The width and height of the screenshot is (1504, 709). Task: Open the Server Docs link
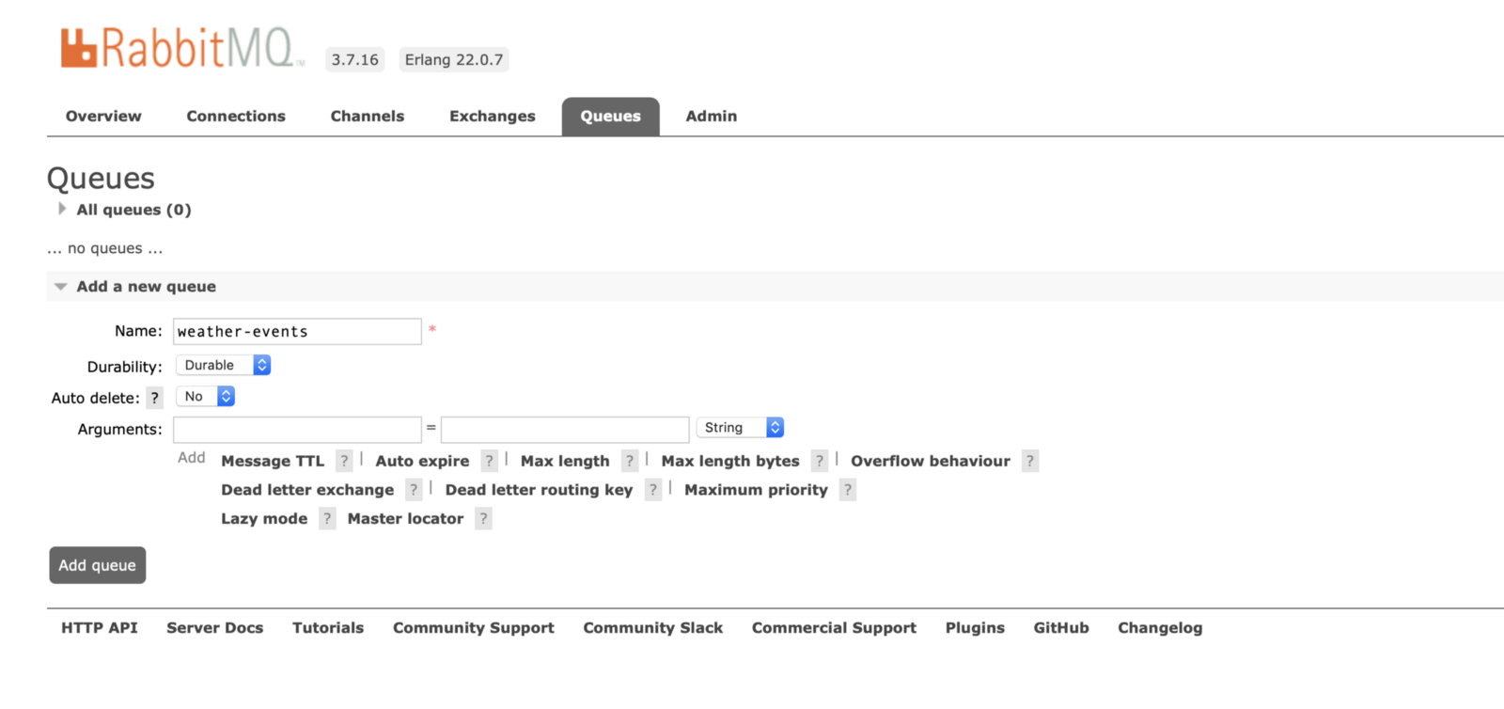tap(215, 628)
